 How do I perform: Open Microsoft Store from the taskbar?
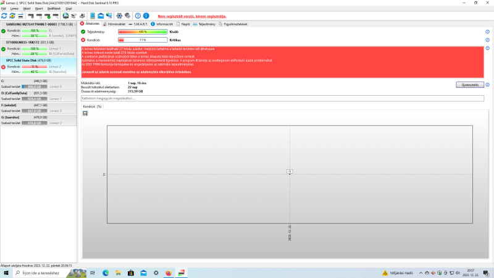(x=131, y=273)
